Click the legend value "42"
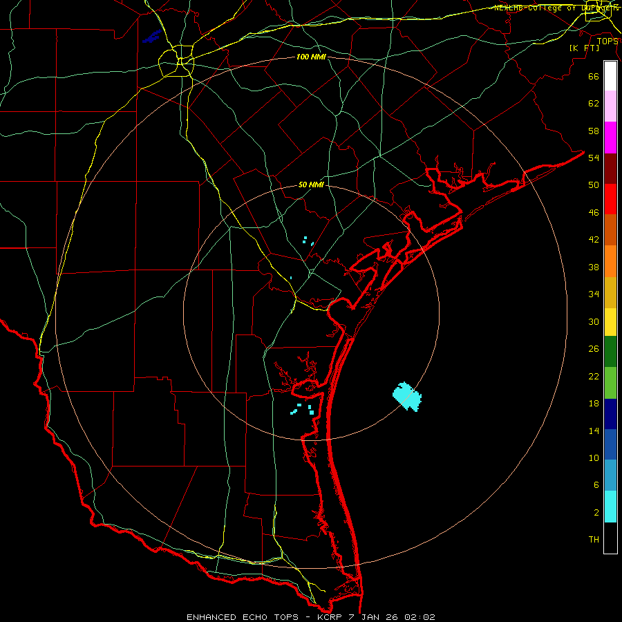This screenshot has width=622, height=622. coord(594,240)
